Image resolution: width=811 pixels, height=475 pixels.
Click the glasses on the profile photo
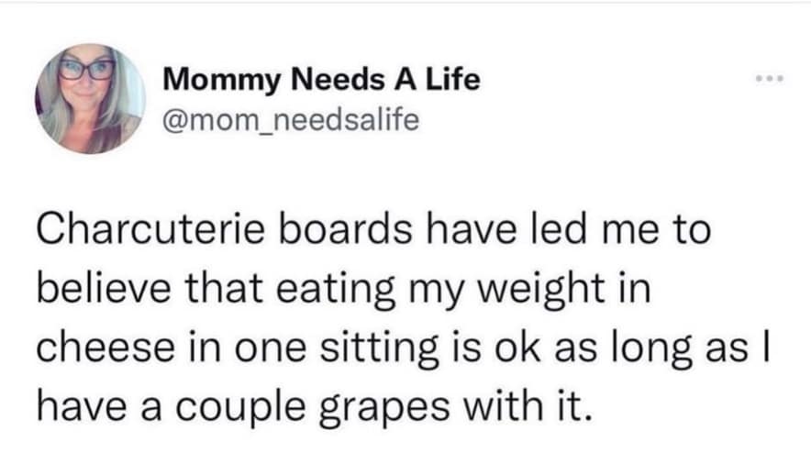click(86, 70)
